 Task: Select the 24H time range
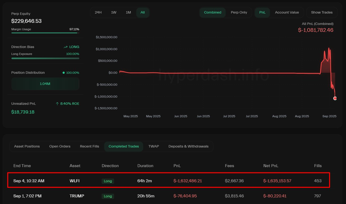coord(98,12)
